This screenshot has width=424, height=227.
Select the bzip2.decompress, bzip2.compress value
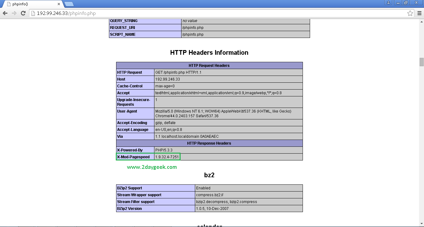(x=227, y=202)
